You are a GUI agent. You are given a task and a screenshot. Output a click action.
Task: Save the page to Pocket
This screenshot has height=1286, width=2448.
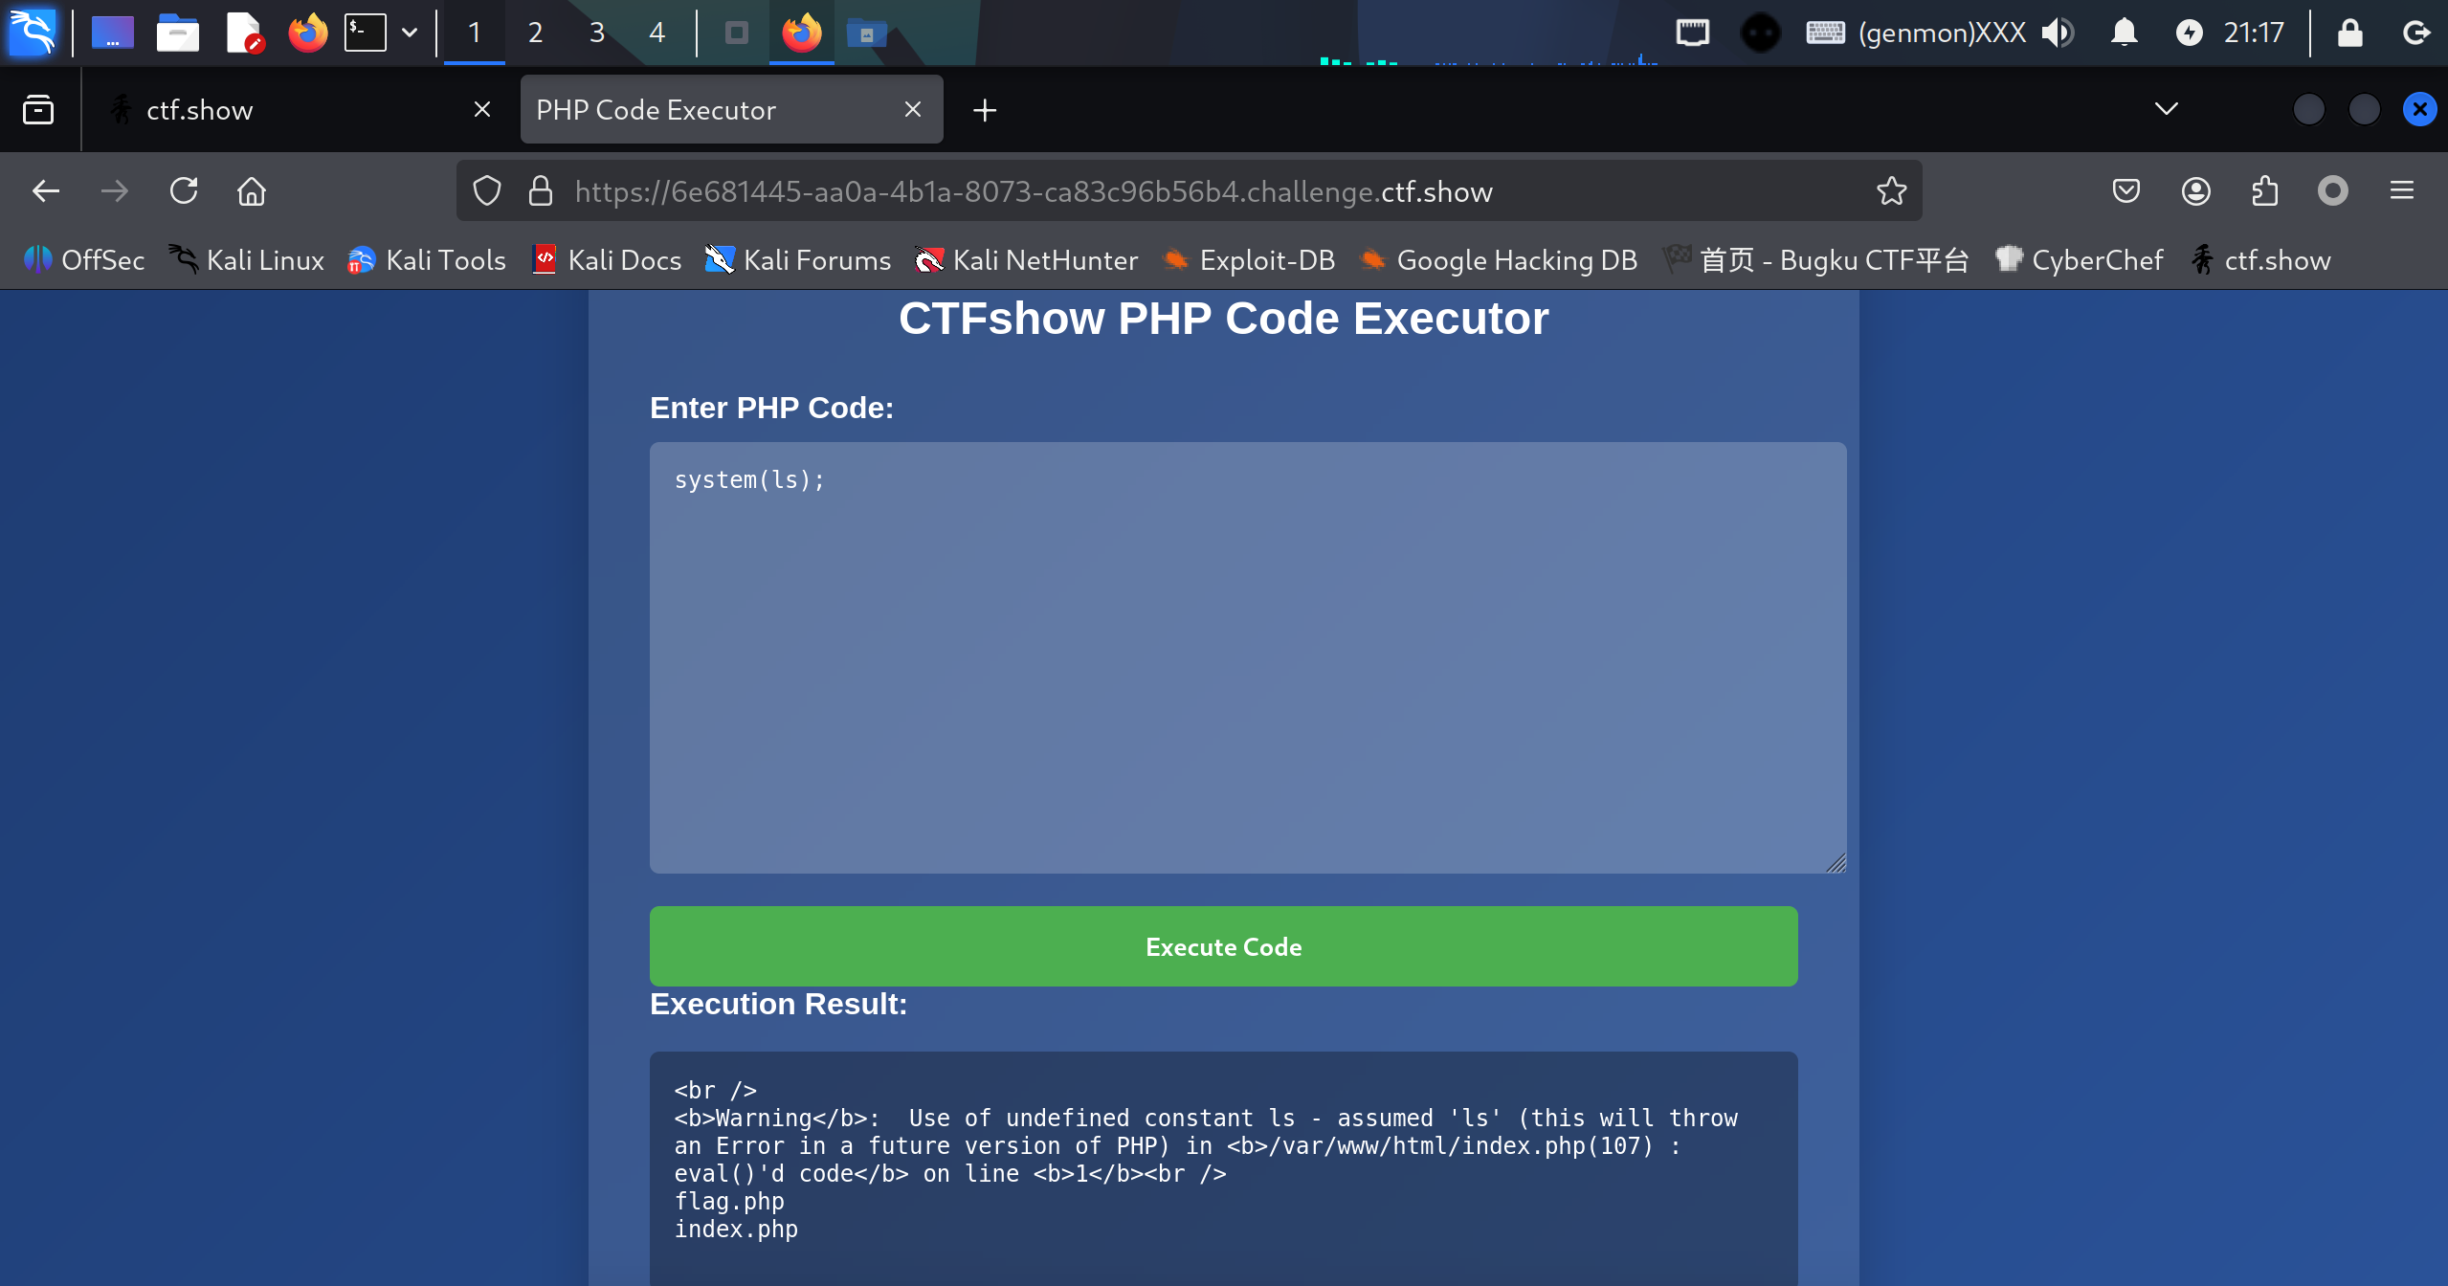(2125, 191)
